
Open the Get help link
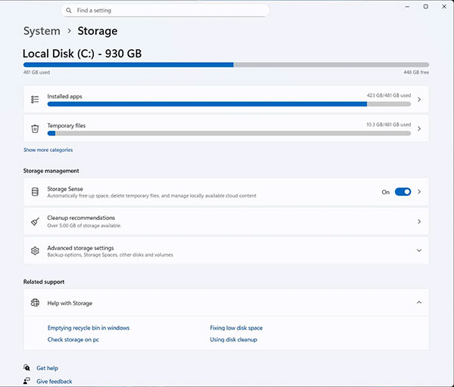coord(47,368)
